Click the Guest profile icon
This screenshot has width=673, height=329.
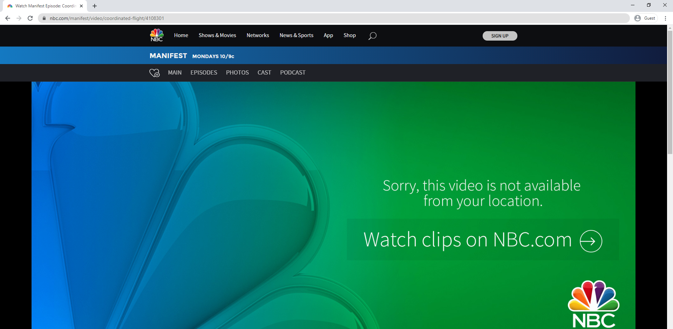click(638, 18)
